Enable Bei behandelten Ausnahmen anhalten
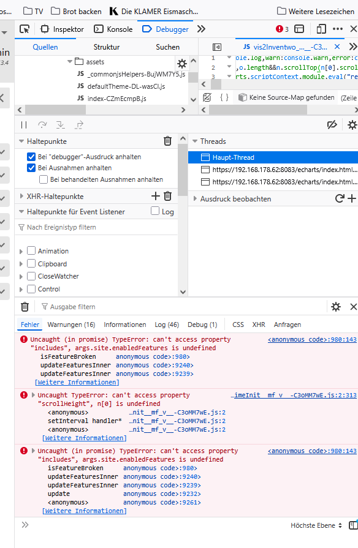Image resolution: width=358 pixels, height=548 pixels. (x=44, y=179)
